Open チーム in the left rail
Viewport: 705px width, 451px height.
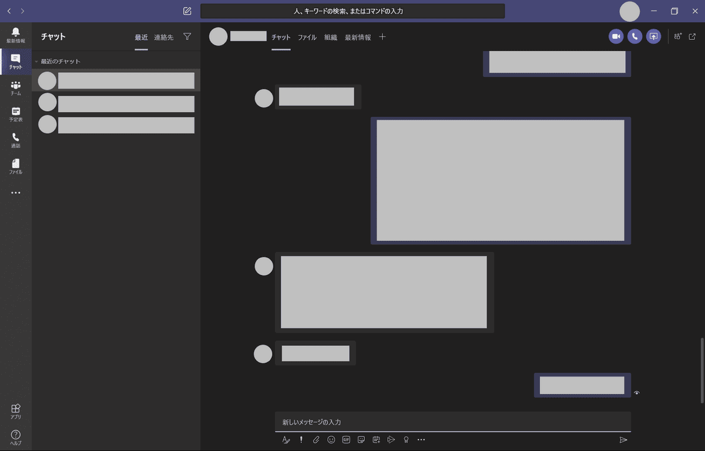(16, 88)
